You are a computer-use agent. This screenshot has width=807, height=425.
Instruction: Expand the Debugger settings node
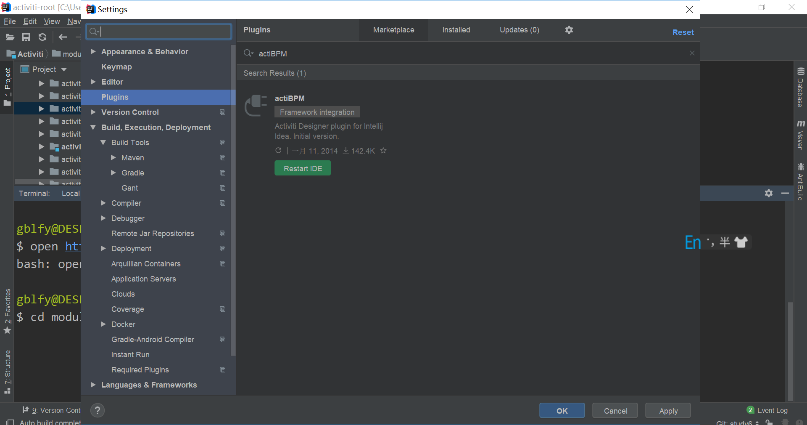[x=103, y=218]
